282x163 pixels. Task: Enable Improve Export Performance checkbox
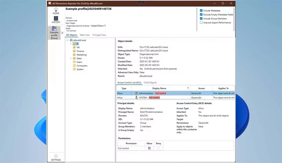tap(201, 23)
